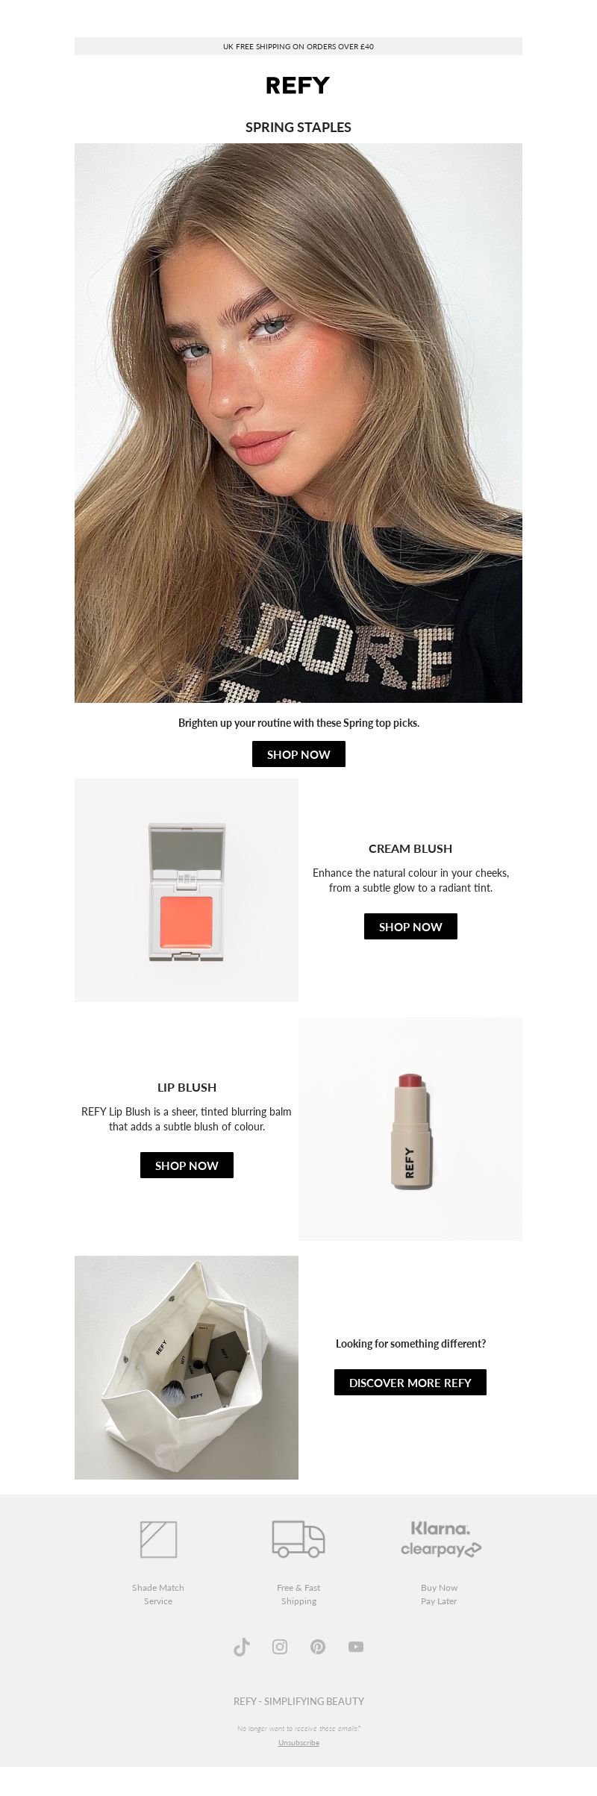Click the Klarna Clearpay logo
This screenshot has width=597, height=1796.
pyautogui.click(x=440, y=1539)
